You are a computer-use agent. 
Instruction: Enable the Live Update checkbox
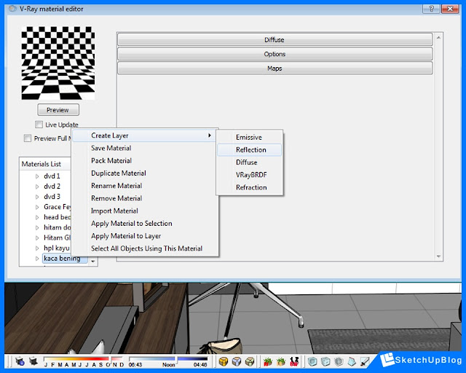pyautogui.click(x=39, y=125)
